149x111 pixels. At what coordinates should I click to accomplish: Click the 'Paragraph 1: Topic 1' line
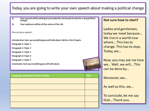point(21,44)
